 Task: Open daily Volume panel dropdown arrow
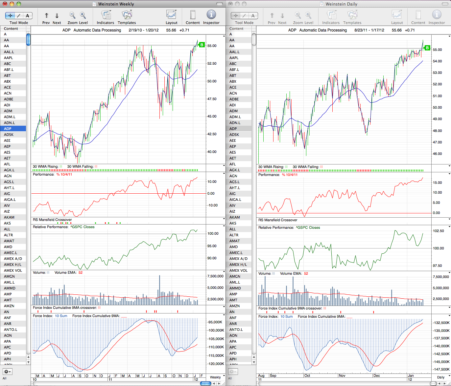point(449,273)
